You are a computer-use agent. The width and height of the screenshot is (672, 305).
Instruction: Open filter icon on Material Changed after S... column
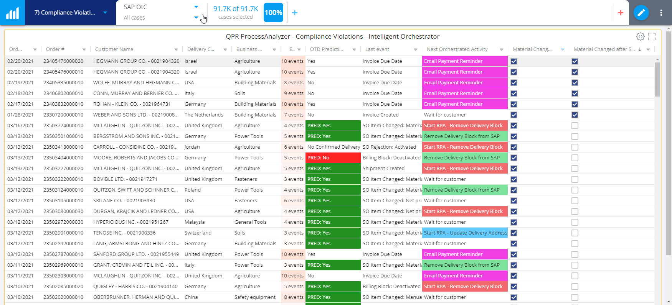click(x=648, y=50)
